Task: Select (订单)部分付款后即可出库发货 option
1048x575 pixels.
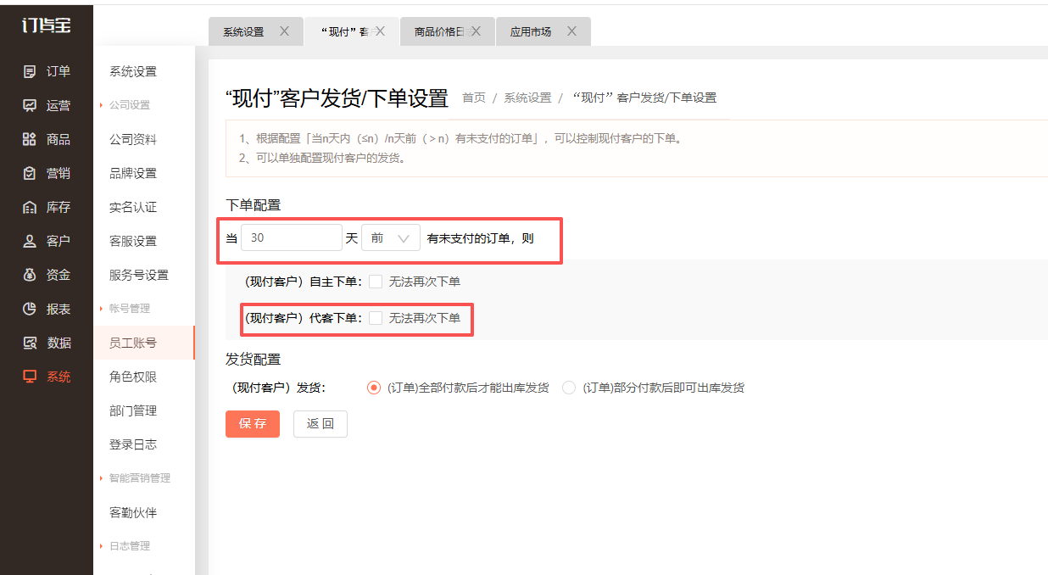Action: pyautogui.click(x=569, y=388)
